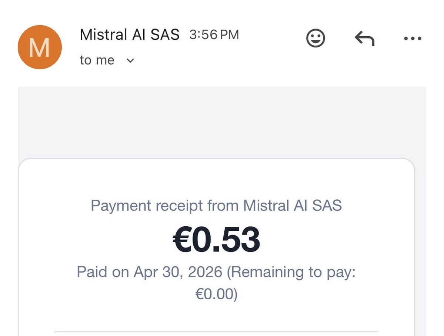
Task: Reply to the Mistral AI SAS email
Action: point(365,38)
